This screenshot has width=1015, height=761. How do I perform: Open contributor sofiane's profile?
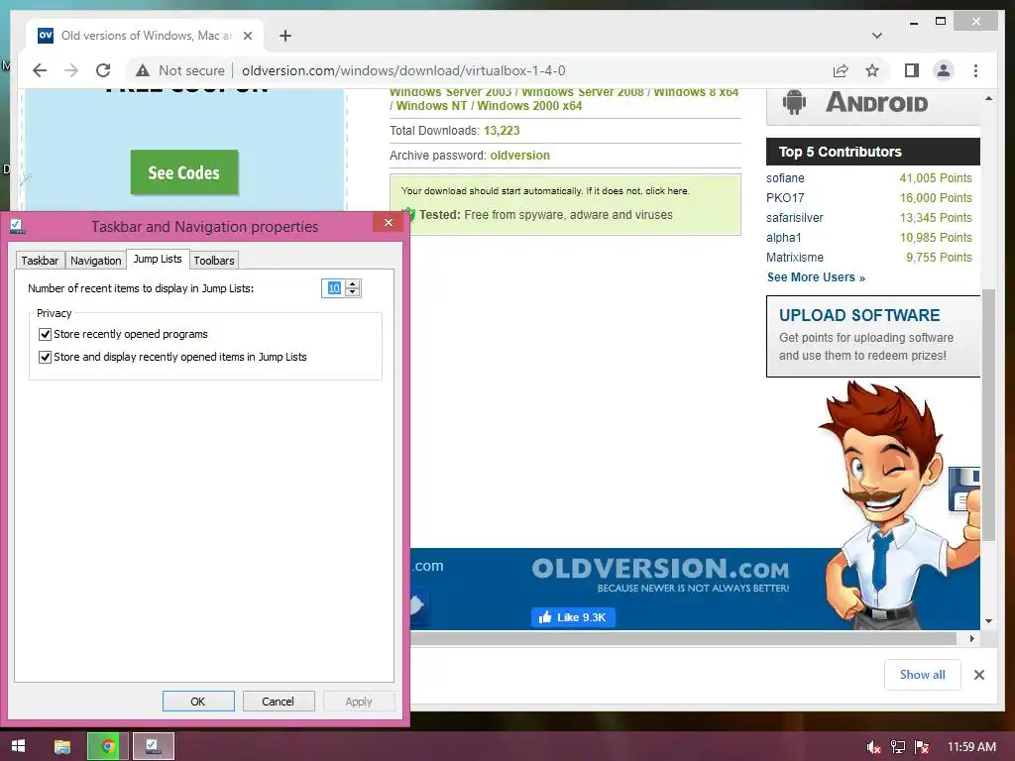[x=785, y=178]
